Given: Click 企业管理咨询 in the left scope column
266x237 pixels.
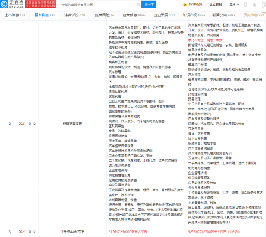Looking at the screenshot, I should [118, 170].
